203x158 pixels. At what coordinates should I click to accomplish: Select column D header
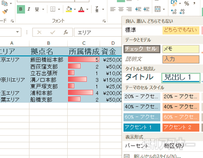(111, 43)
